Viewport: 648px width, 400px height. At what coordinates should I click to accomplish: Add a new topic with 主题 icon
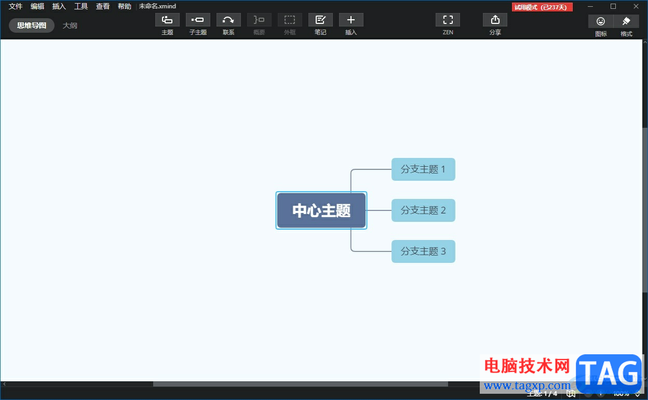[x=167, y=20]
